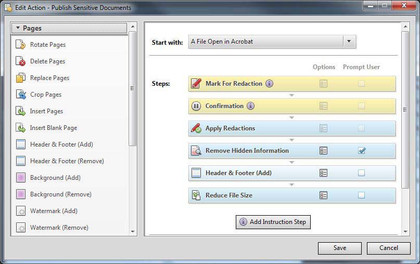Open options for Remove Hidden Information
Screen dimensions: 420x264
[x=323, y=151]
